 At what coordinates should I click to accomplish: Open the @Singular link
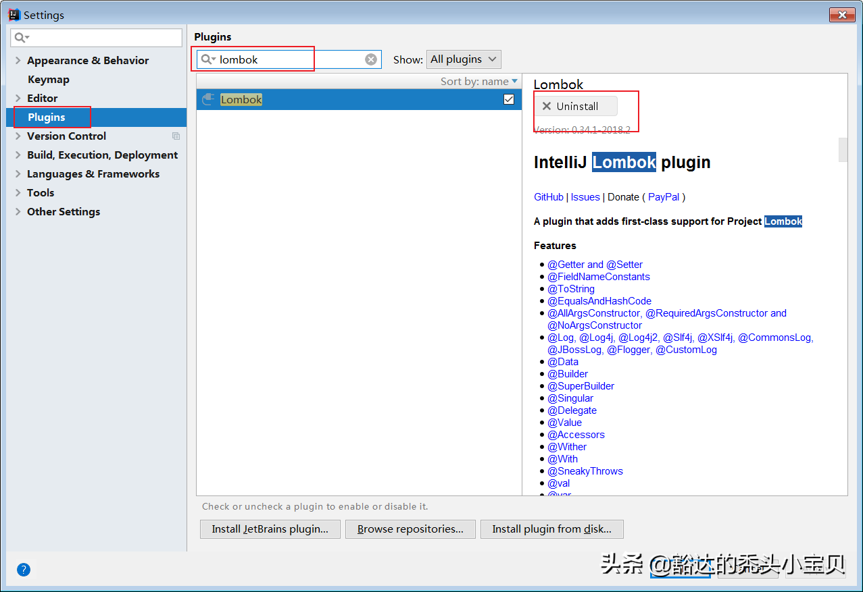click(570, 398)
